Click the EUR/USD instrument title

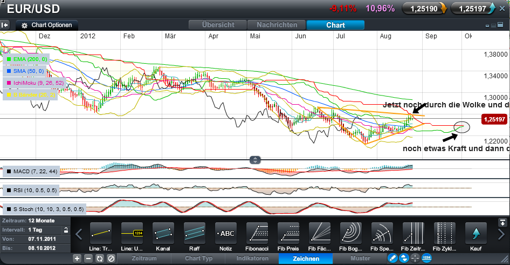tap(33, 9)
